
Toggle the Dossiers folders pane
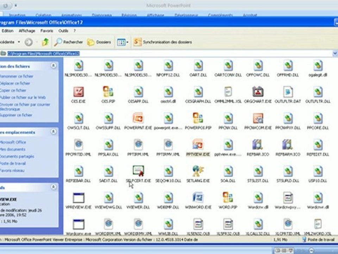tap(99, 42)
